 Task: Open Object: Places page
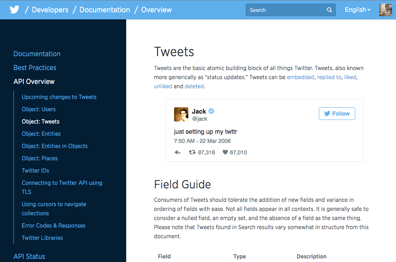(40, 158)
